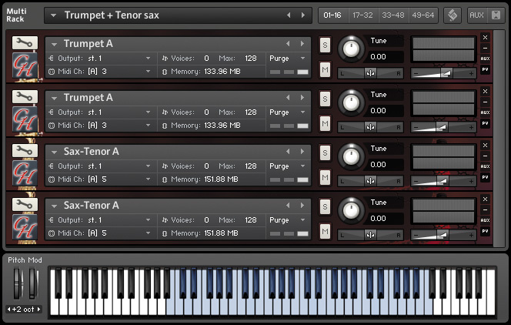Remove first Sax-Tenor A with its X button
The height and width of the screenshot is (325, 511).
(x=485, y=145)
